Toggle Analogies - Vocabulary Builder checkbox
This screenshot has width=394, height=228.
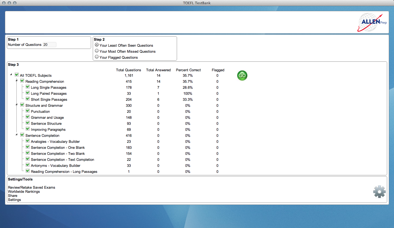point(28,141)
